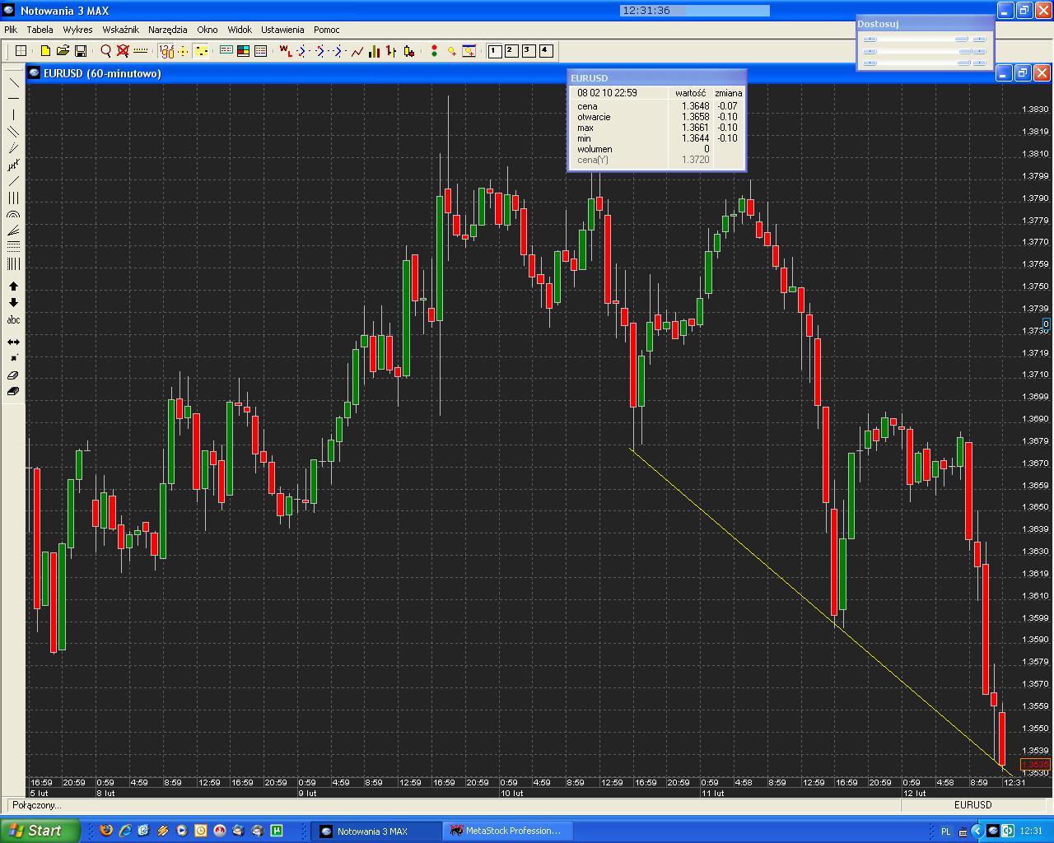This screenshot has width=1054, height=843.
Task: Click the horizontal double-arrow tool
Action: 13,342
